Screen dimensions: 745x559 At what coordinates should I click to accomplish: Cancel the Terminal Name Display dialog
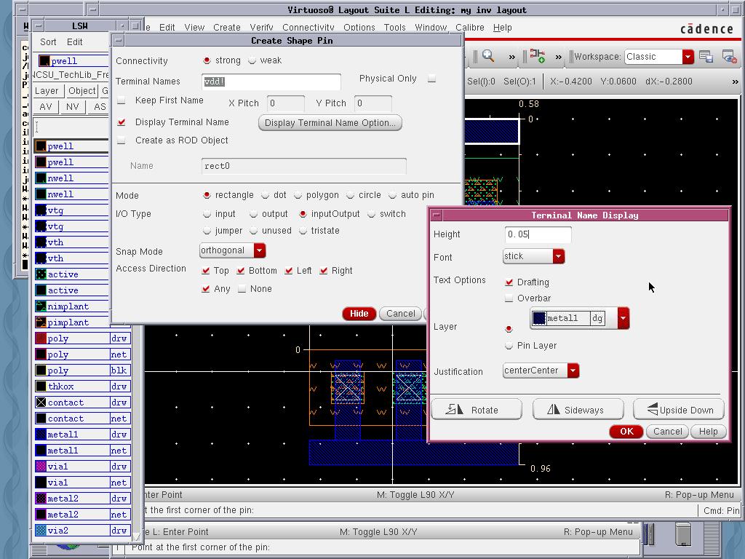(x=667, y=431)
